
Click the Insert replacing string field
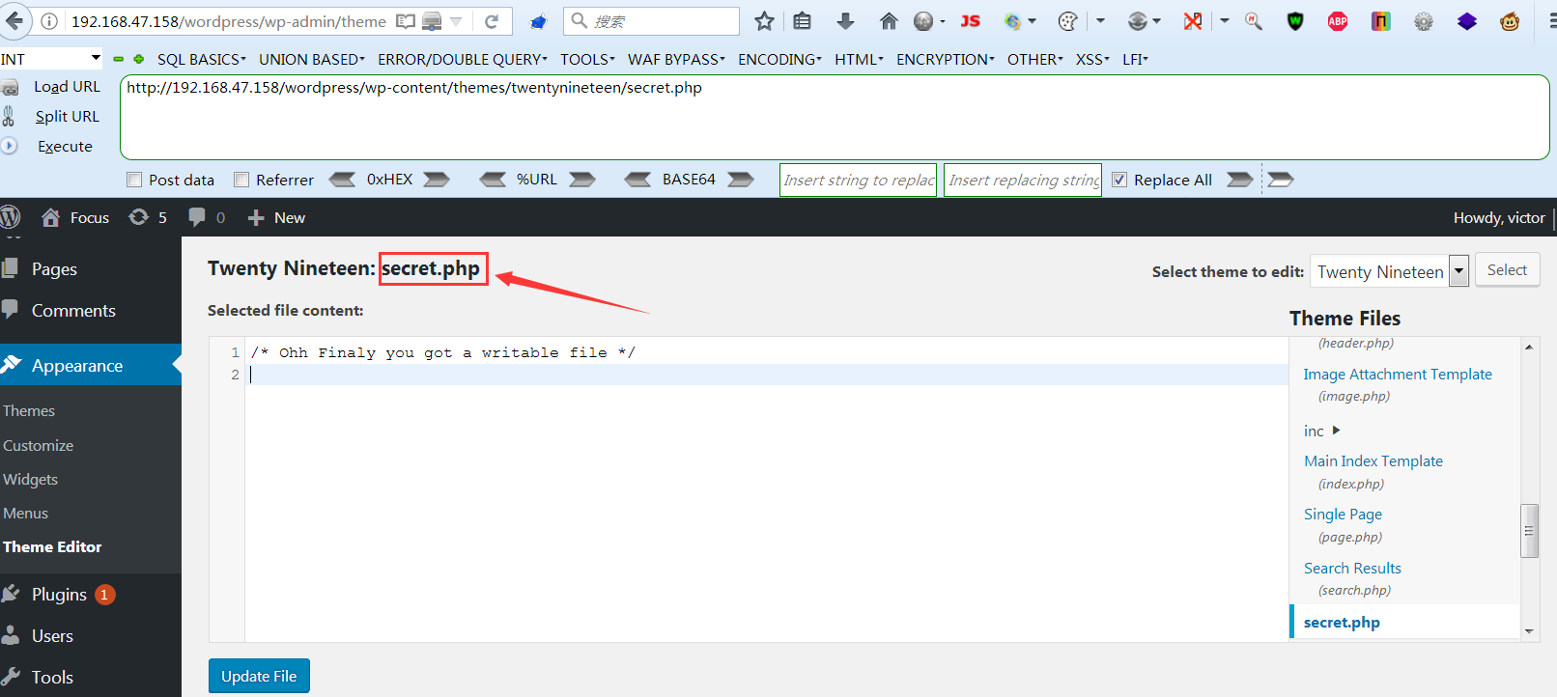coord(1023,180)
